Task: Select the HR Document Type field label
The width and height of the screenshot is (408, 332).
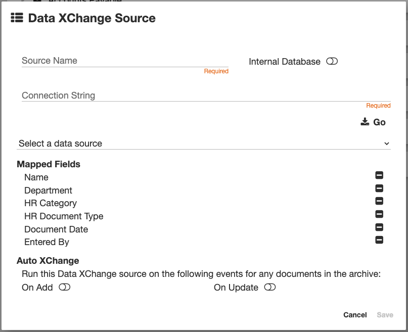Action: pyautogui.click(x=64, y=216)
